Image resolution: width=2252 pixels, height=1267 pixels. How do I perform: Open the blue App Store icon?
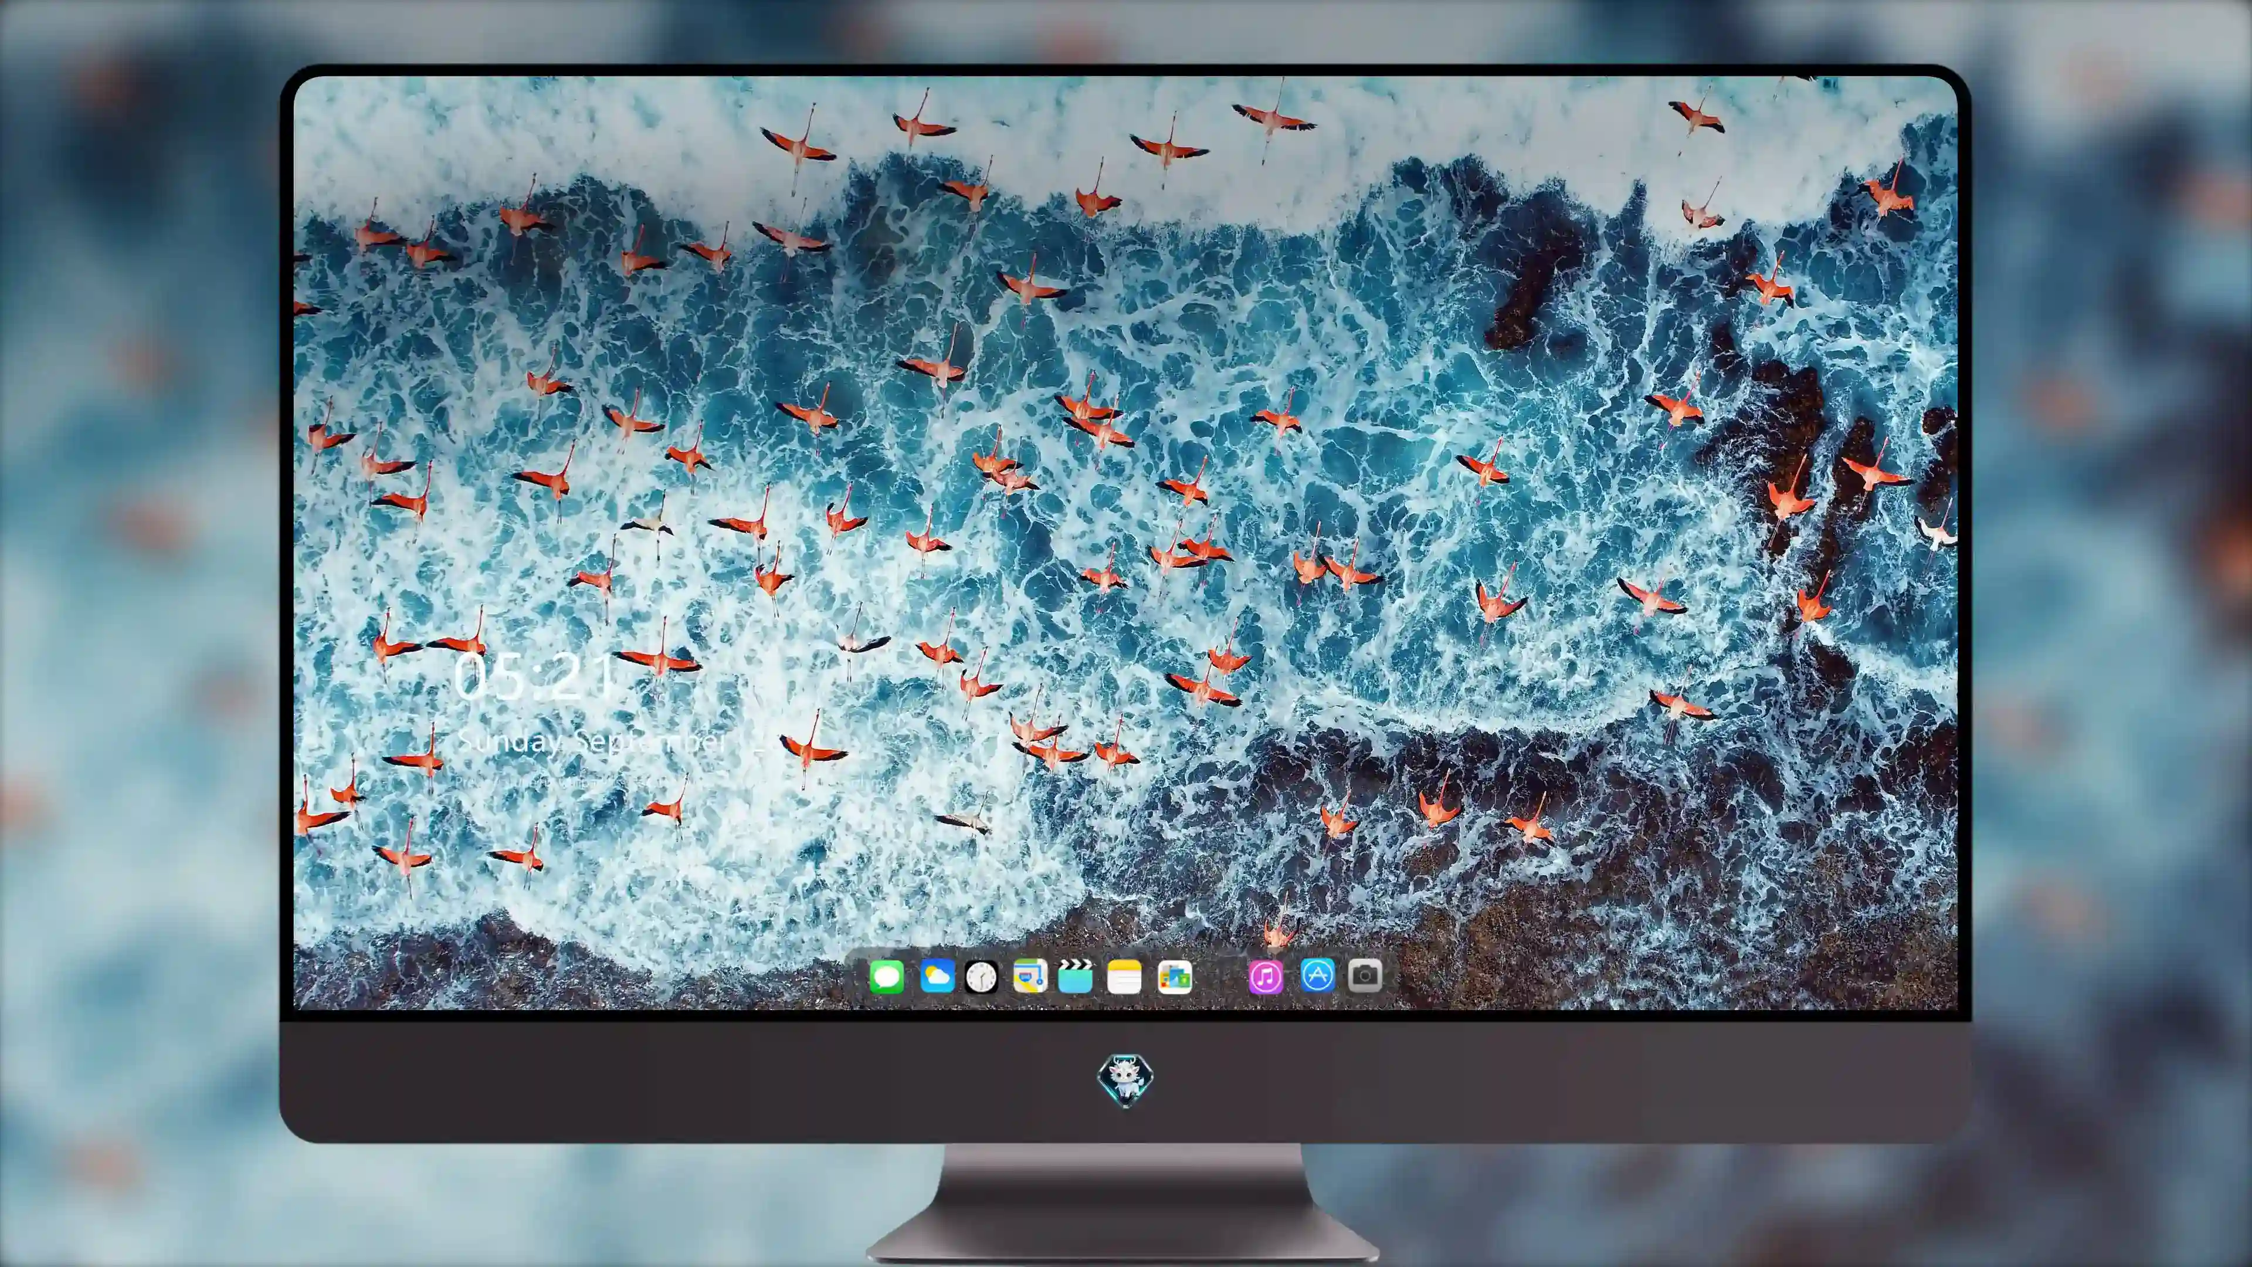click(x=1317, y=975)
